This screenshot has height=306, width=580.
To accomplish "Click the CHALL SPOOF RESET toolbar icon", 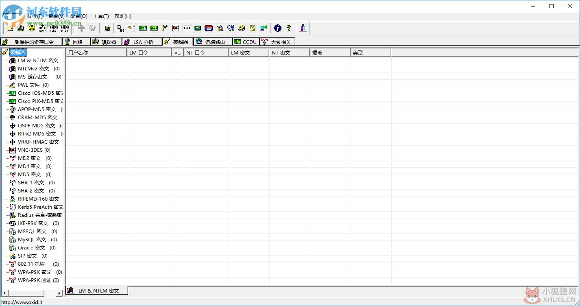I will pos(54,28).
